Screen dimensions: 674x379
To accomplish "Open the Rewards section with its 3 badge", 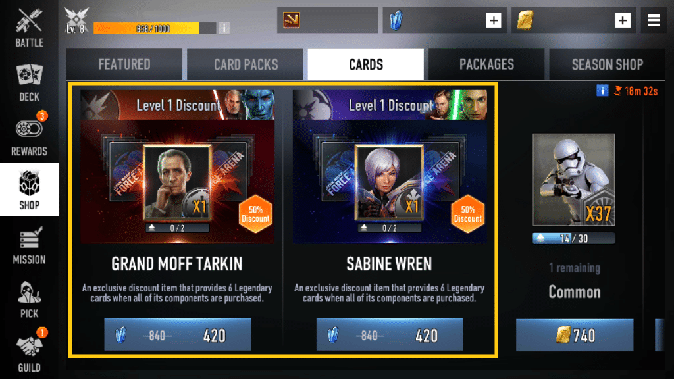I will tap(29, 134).
